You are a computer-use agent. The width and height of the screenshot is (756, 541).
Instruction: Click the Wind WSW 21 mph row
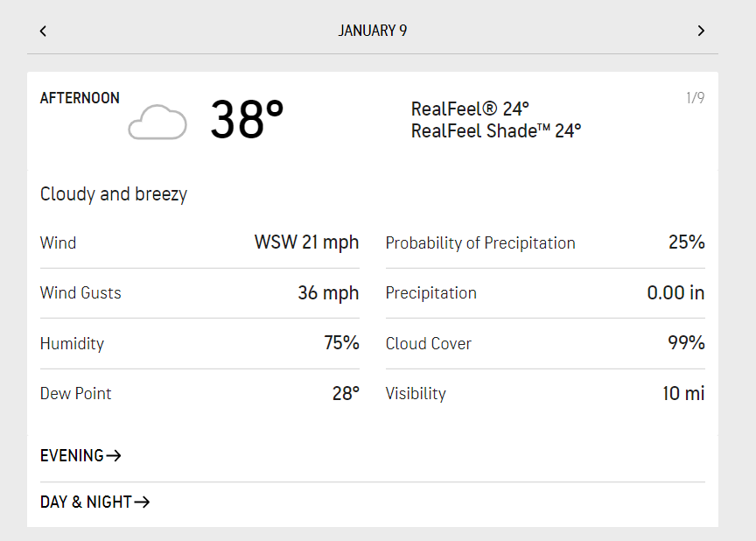pyautogui.click(x=199, y=242)
